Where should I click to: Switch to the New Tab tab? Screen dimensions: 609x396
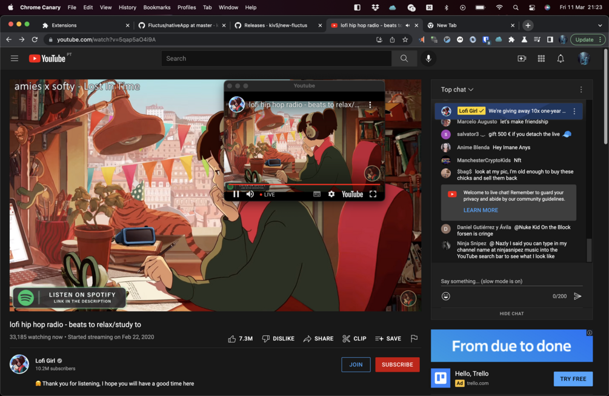(470, 25)
